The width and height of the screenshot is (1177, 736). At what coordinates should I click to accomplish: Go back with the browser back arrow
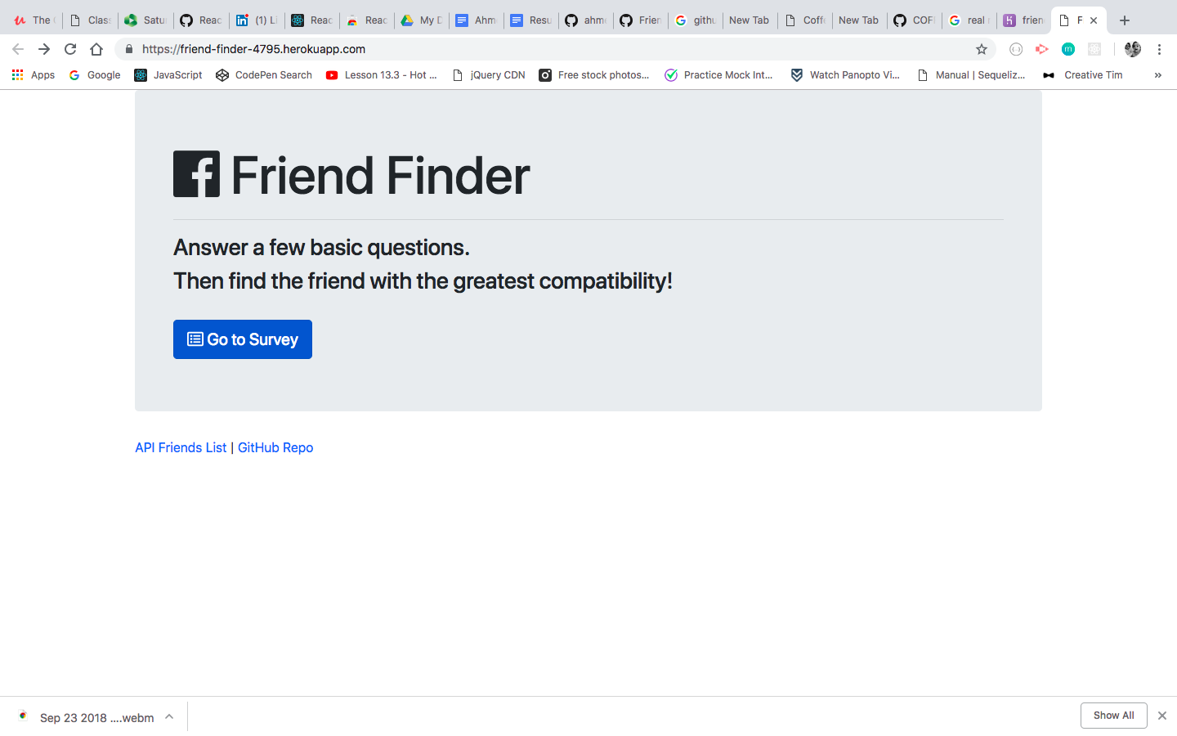(x=18, y=49)
